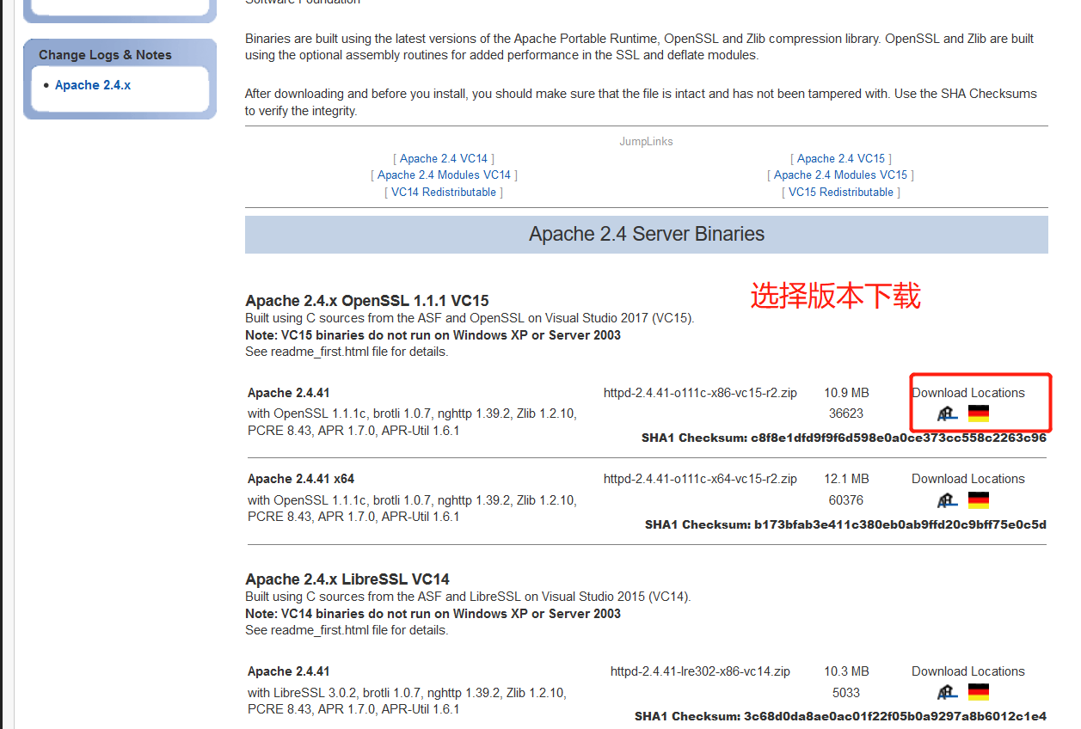Jump to Apache 2.4 Modules VC15
Viewport: 1081px width, 729px height.
click(841, 175)
